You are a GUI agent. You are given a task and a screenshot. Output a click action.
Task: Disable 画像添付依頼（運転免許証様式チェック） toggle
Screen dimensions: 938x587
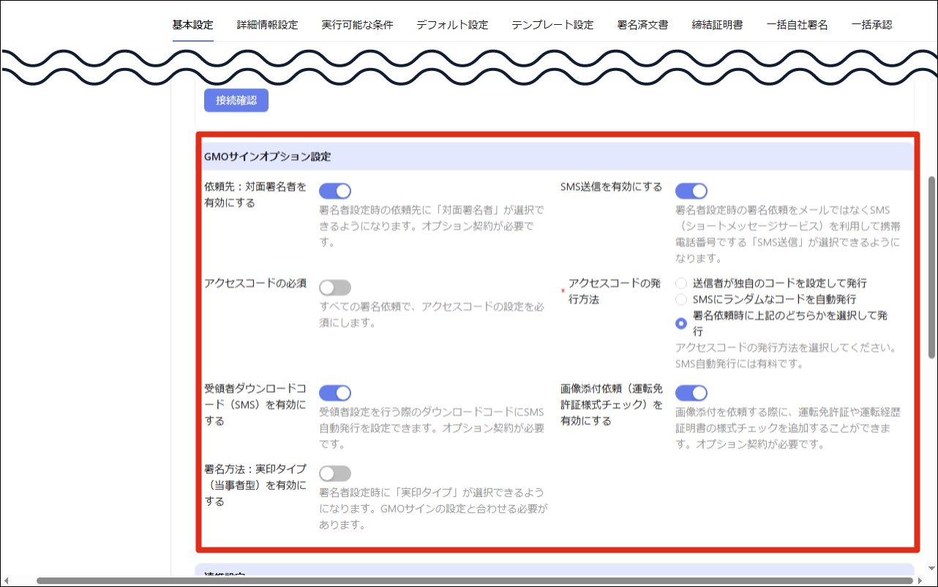(x=691, y=393)
